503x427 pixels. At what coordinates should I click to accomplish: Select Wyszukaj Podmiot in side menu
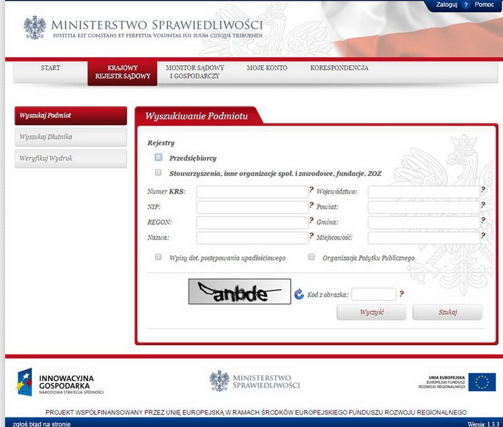coord(71,116)
